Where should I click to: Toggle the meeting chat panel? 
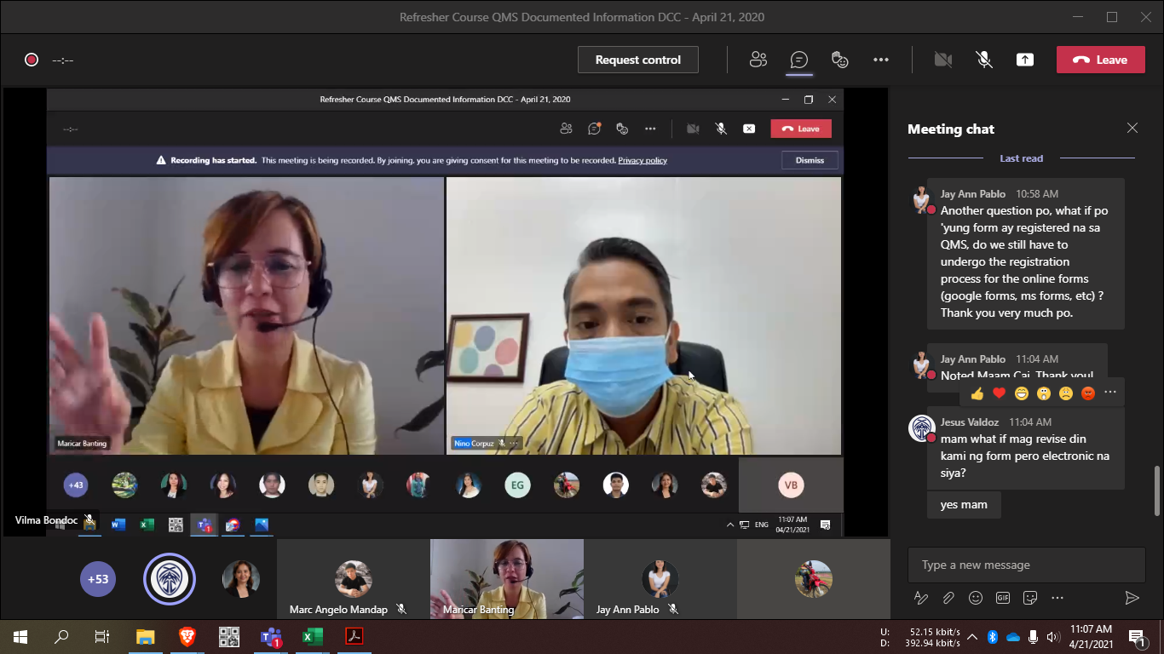(798, 60)
